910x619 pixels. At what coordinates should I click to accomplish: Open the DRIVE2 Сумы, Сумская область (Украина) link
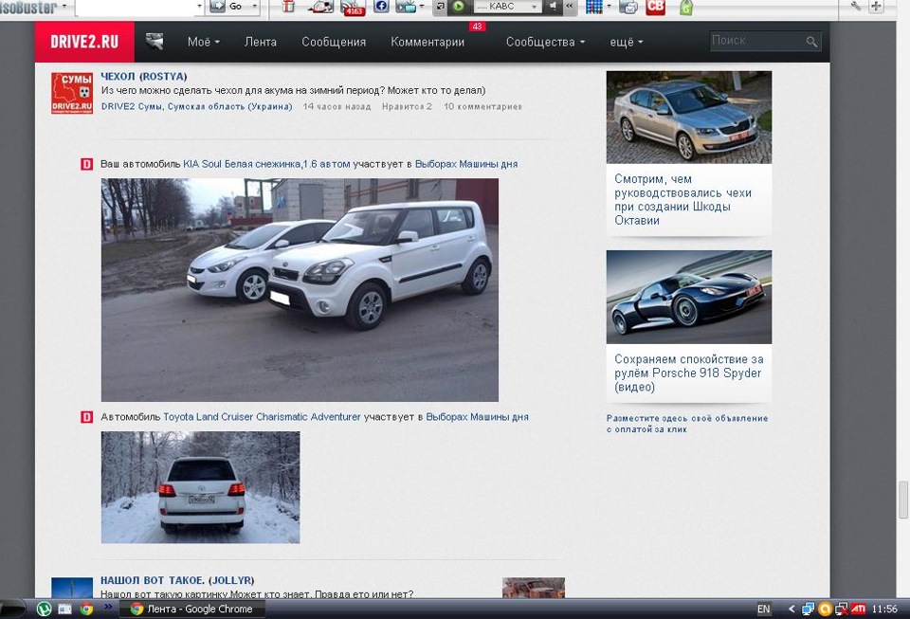coord(197,106)
